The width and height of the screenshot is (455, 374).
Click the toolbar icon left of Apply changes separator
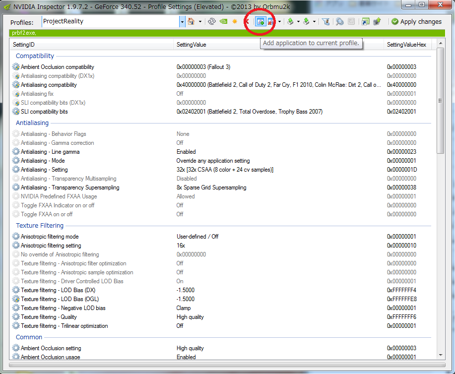pos(377,21)
